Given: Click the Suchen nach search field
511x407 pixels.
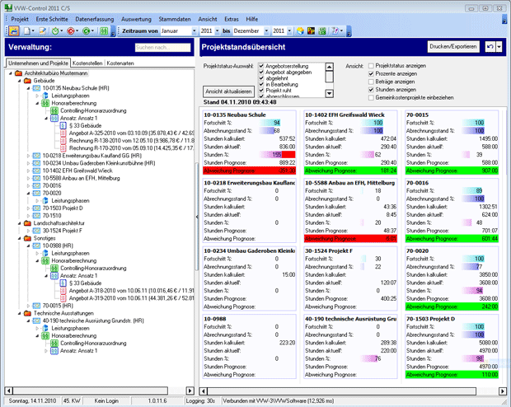Looking at the screenshot, I should point(163,47).
